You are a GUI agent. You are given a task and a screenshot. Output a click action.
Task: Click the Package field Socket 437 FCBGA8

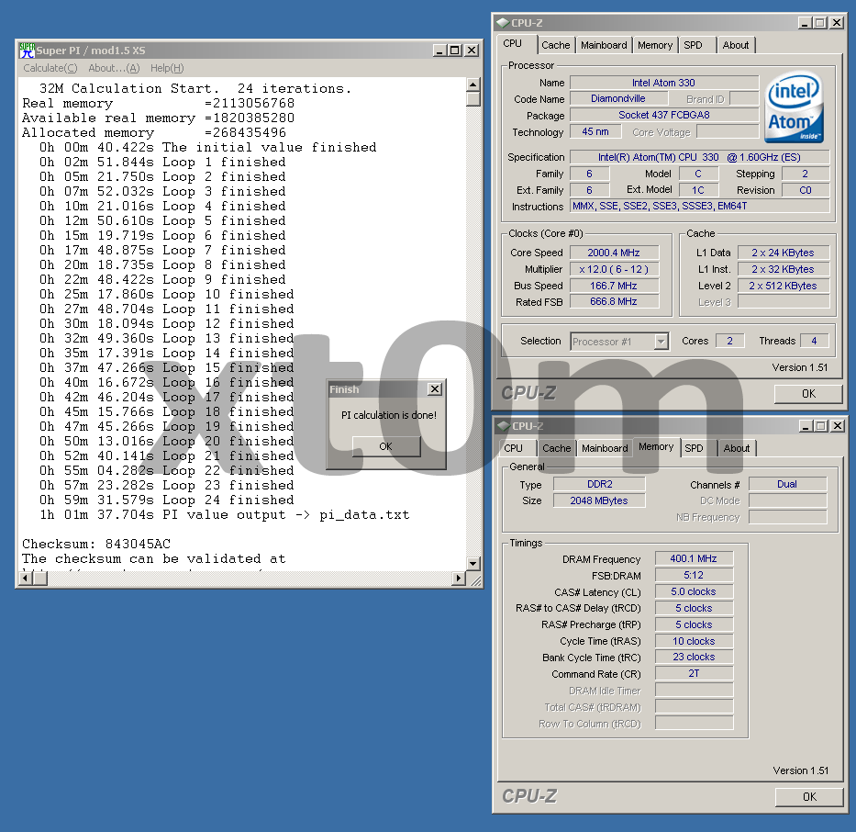tap(664, 116)
